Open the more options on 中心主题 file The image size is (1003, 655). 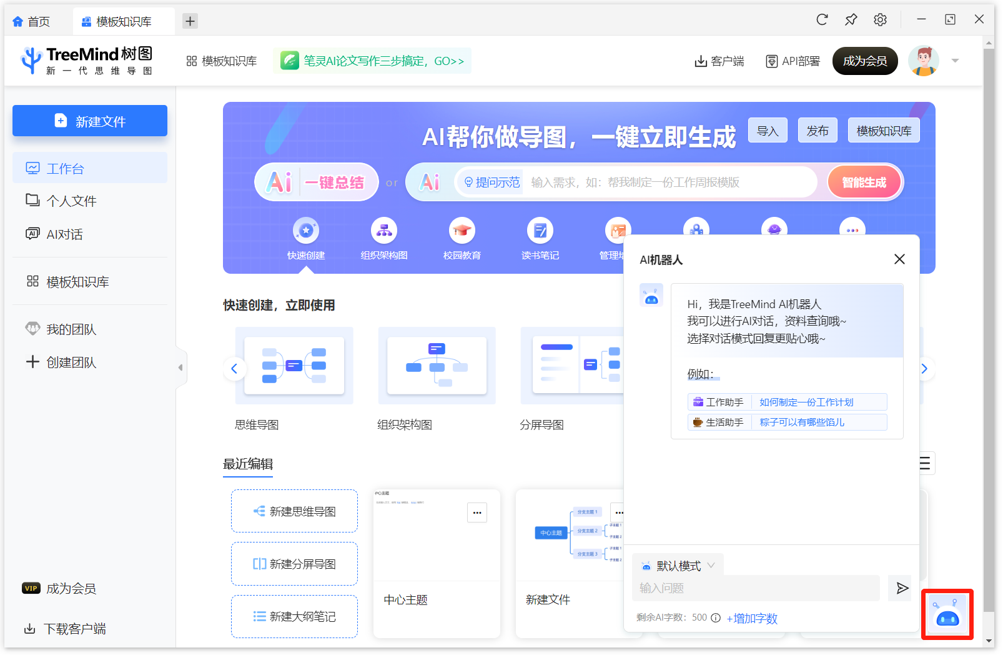click(x=477, y=512)
